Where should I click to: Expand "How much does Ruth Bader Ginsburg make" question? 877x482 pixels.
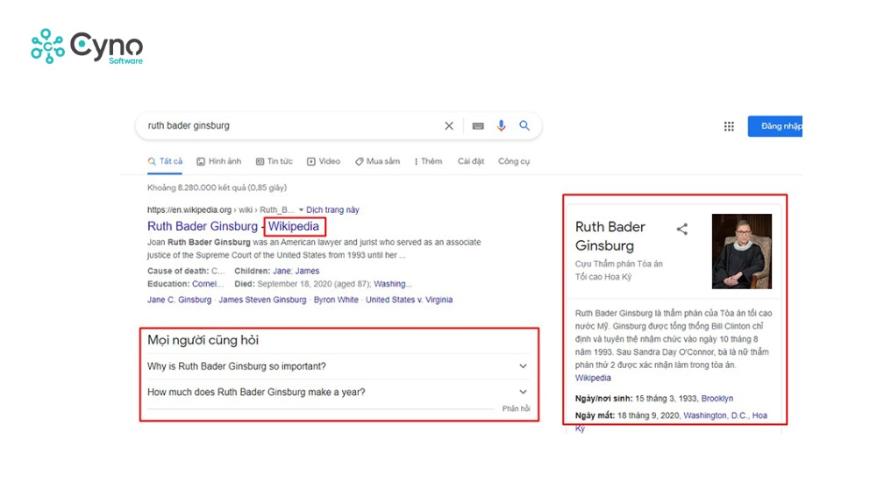(523, 392)
